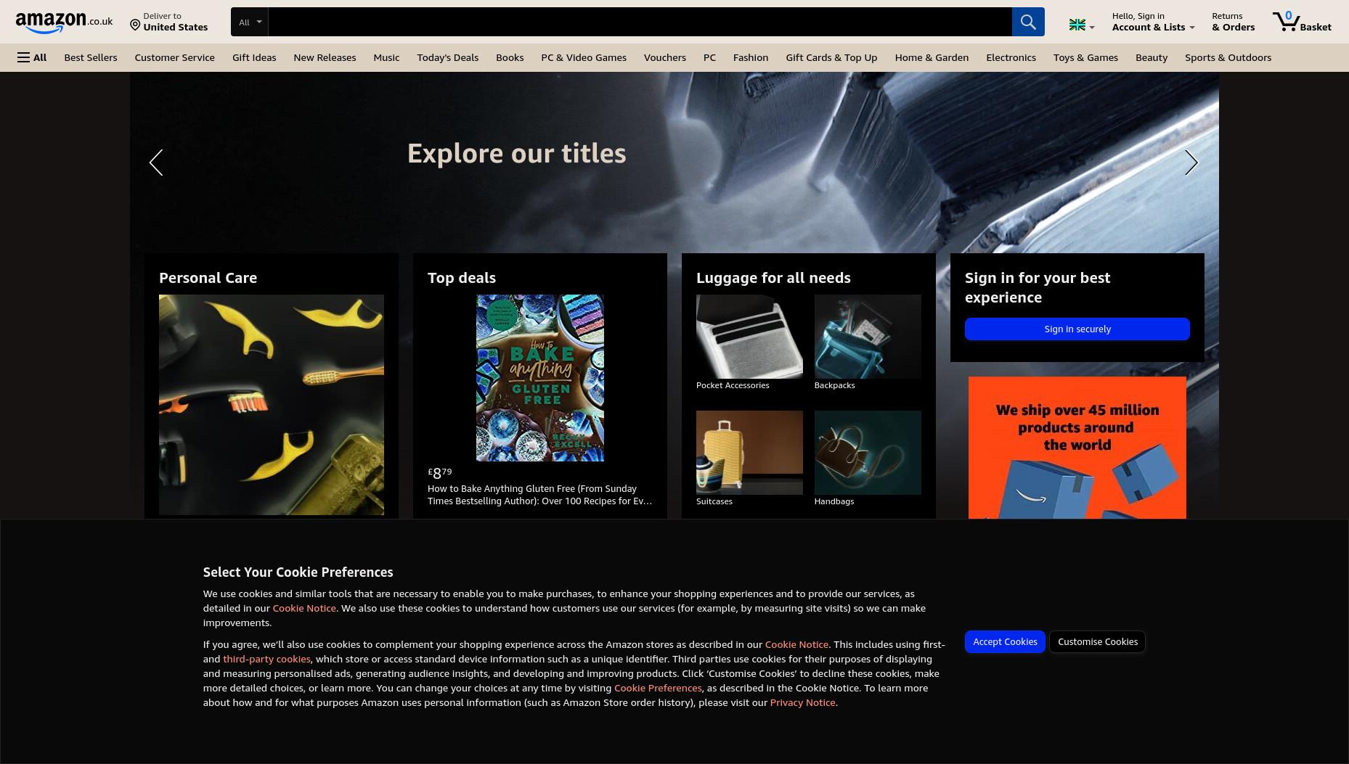Click the Sign in securely button
The height and width of the screenshot is (764, 1349).
point(1077,329)
